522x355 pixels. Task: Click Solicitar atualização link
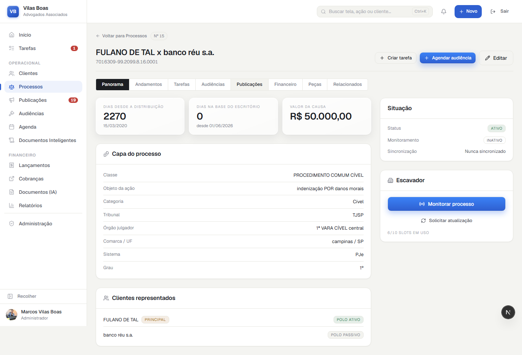tap(447, 221)
